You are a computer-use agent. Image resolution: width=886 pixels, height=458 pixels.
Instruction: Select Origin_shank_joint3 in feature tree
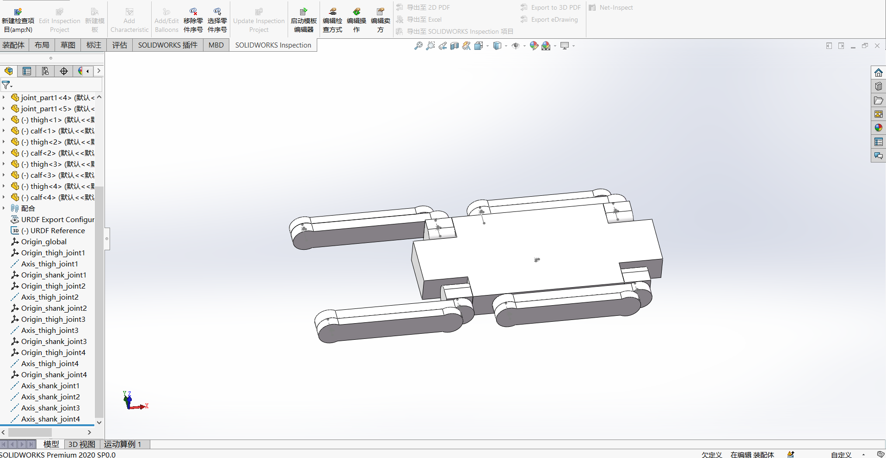[49, 341]
